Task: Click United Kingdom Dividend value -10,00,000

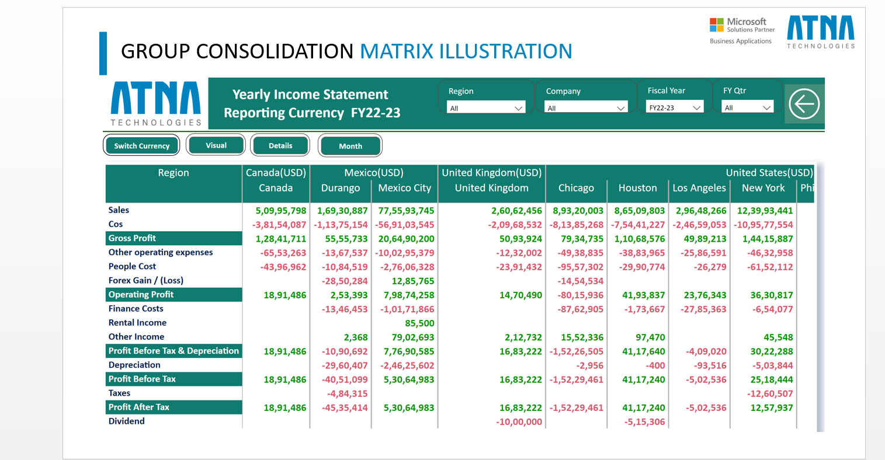Action: (x=519, y=422)
